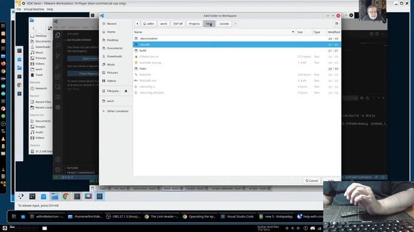Create a new folder with the toolbar icon
This screenshot has height=232, width=414.
(x=336, y=24)
